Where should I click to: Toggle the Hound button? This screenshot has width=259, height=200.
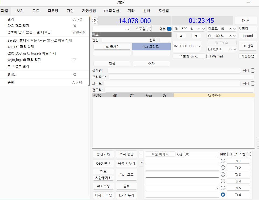[248, 36]
